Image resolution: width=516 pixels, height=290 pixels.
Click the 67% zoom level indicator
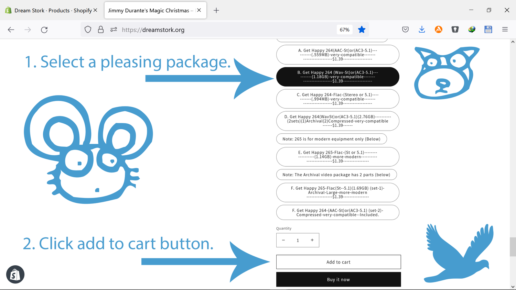tap(344, 30)
